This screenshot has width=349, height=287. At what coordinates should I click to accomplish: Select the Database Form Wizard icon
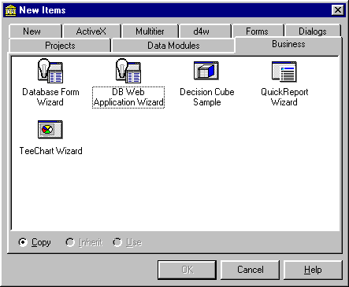(x=50, y=71)
